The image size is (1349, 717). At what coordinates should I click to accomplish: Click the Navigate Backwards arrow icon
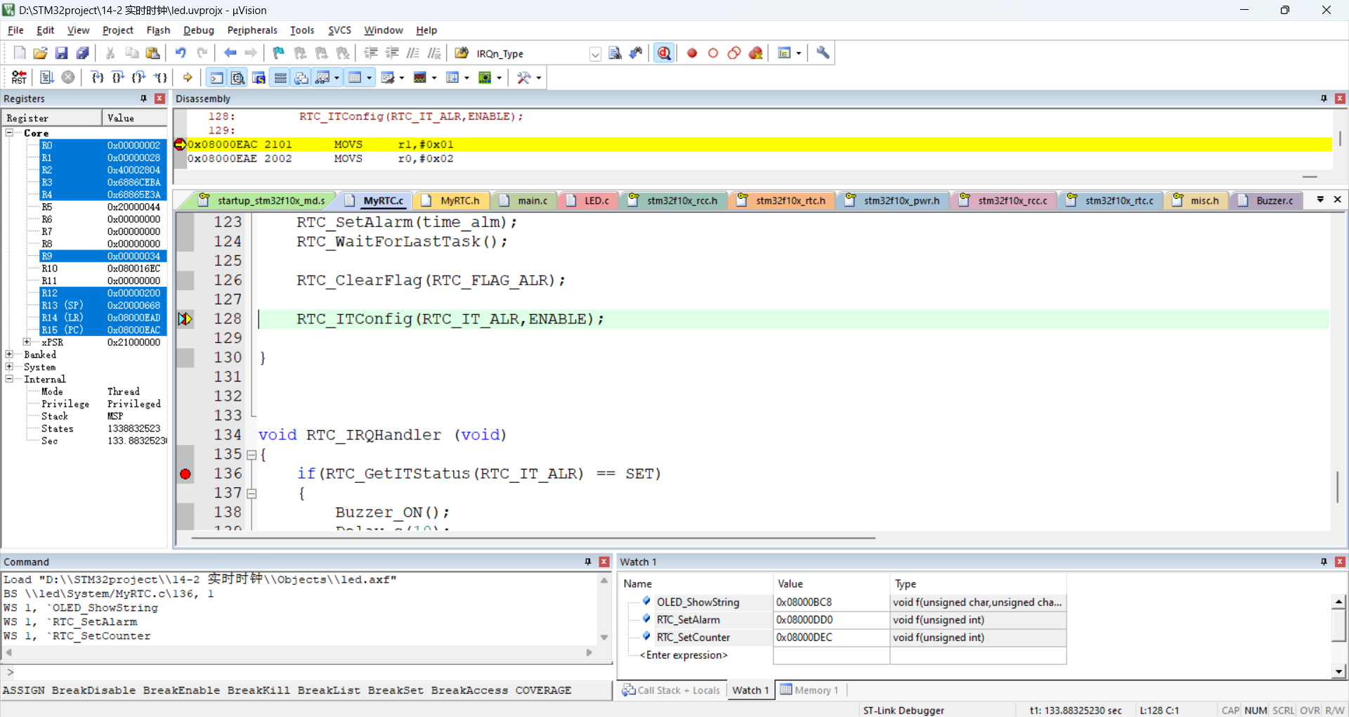tap(230, 53)
